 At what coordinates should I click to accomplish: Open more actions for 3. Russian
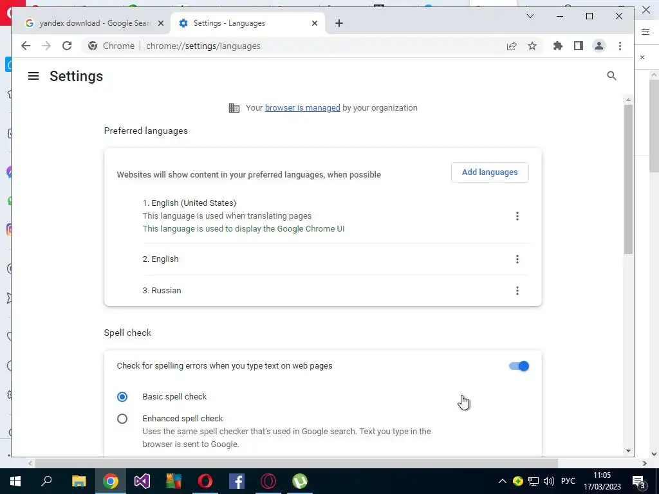[x=517, y=291]
